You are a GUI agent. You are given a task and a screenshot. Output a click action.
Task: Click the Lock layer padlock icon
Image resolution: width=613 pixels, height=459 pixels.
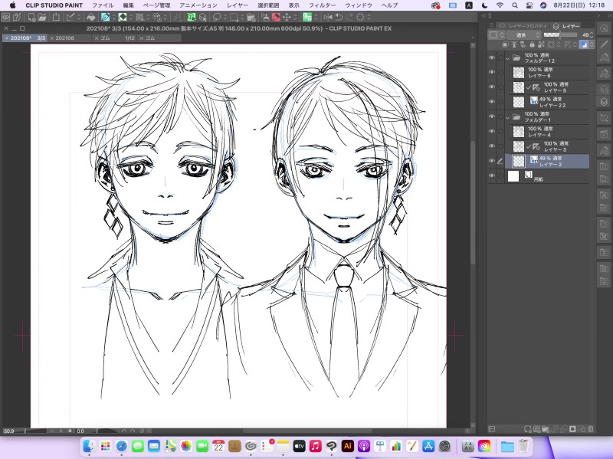point(532,45)
